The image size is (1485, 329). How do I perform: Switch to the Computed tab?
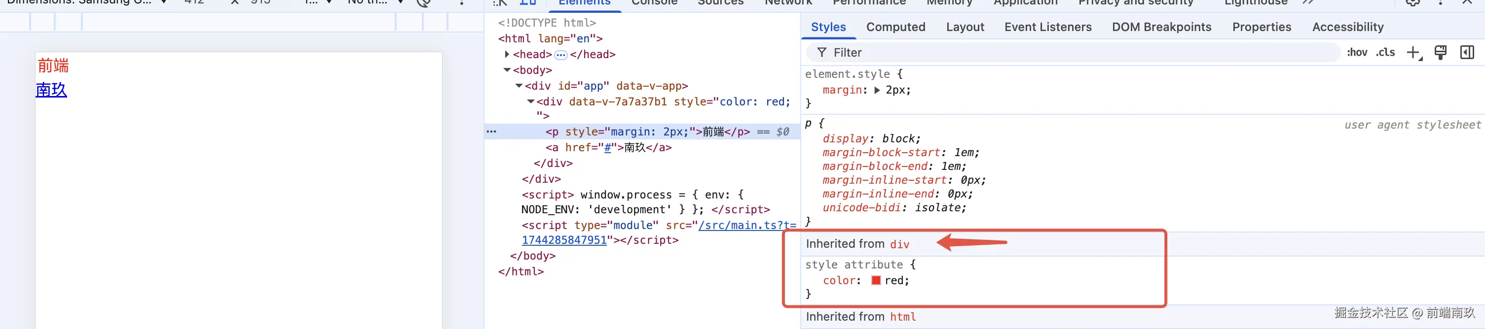[895, 27]
